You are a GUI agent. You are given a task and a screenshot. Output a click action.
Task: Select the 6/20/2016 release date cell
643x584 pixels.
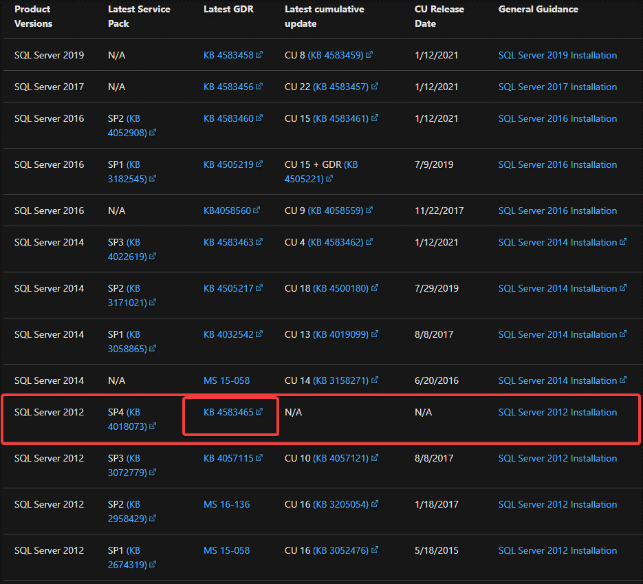(436, 380)
